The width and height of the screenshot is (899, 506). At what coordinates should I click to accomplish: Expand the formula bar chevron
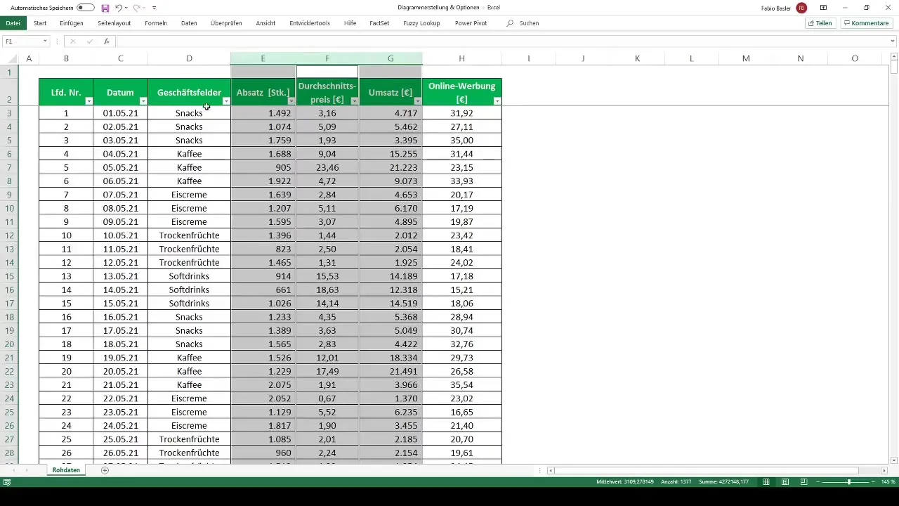893,41
